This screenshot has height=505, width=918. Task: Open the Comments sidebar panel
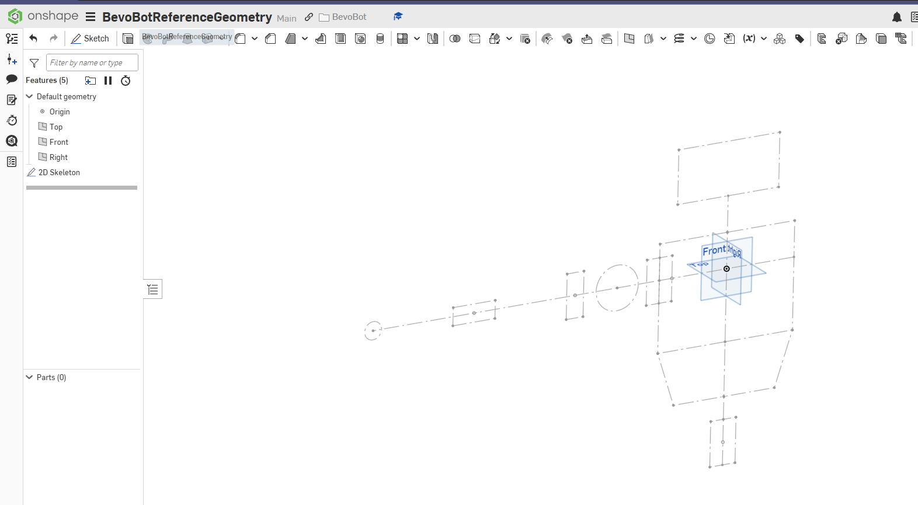12,79
